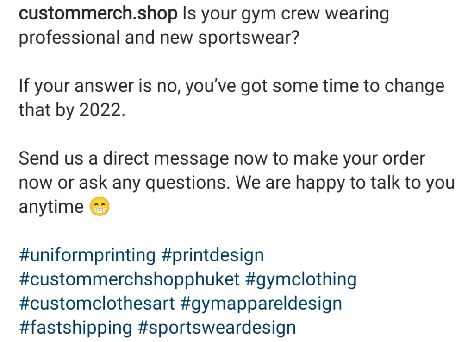The width and height of the screenshot is (474, 342).
Task: Visit the #gymappareldesign hashtag
Action: 261,304
